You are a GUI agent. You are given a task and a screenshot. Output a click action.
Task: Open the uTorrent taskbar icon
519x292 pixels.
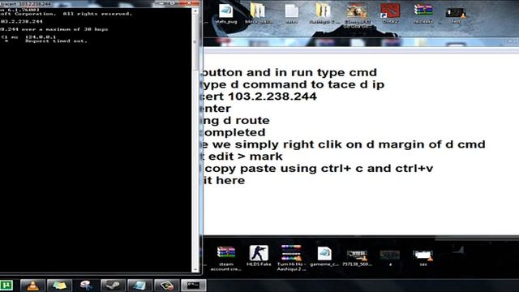[x=6, y=285]
